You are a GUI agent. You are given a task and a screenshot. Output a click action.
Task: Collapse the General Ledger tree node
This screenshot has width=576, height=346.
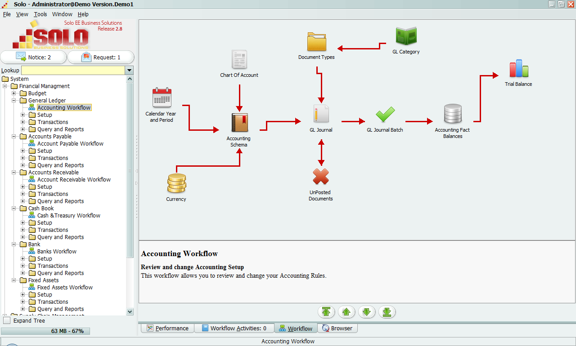pyautogui.click(x=14, y=101)
